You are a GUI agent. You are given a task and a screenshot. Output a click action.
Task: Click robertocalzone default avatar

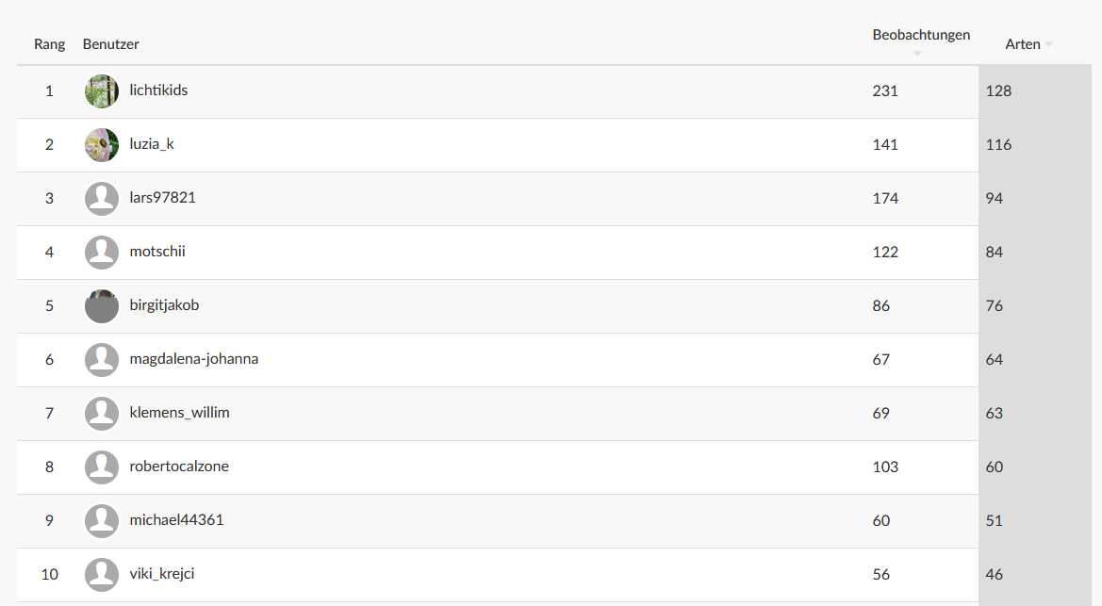[102, 467]
